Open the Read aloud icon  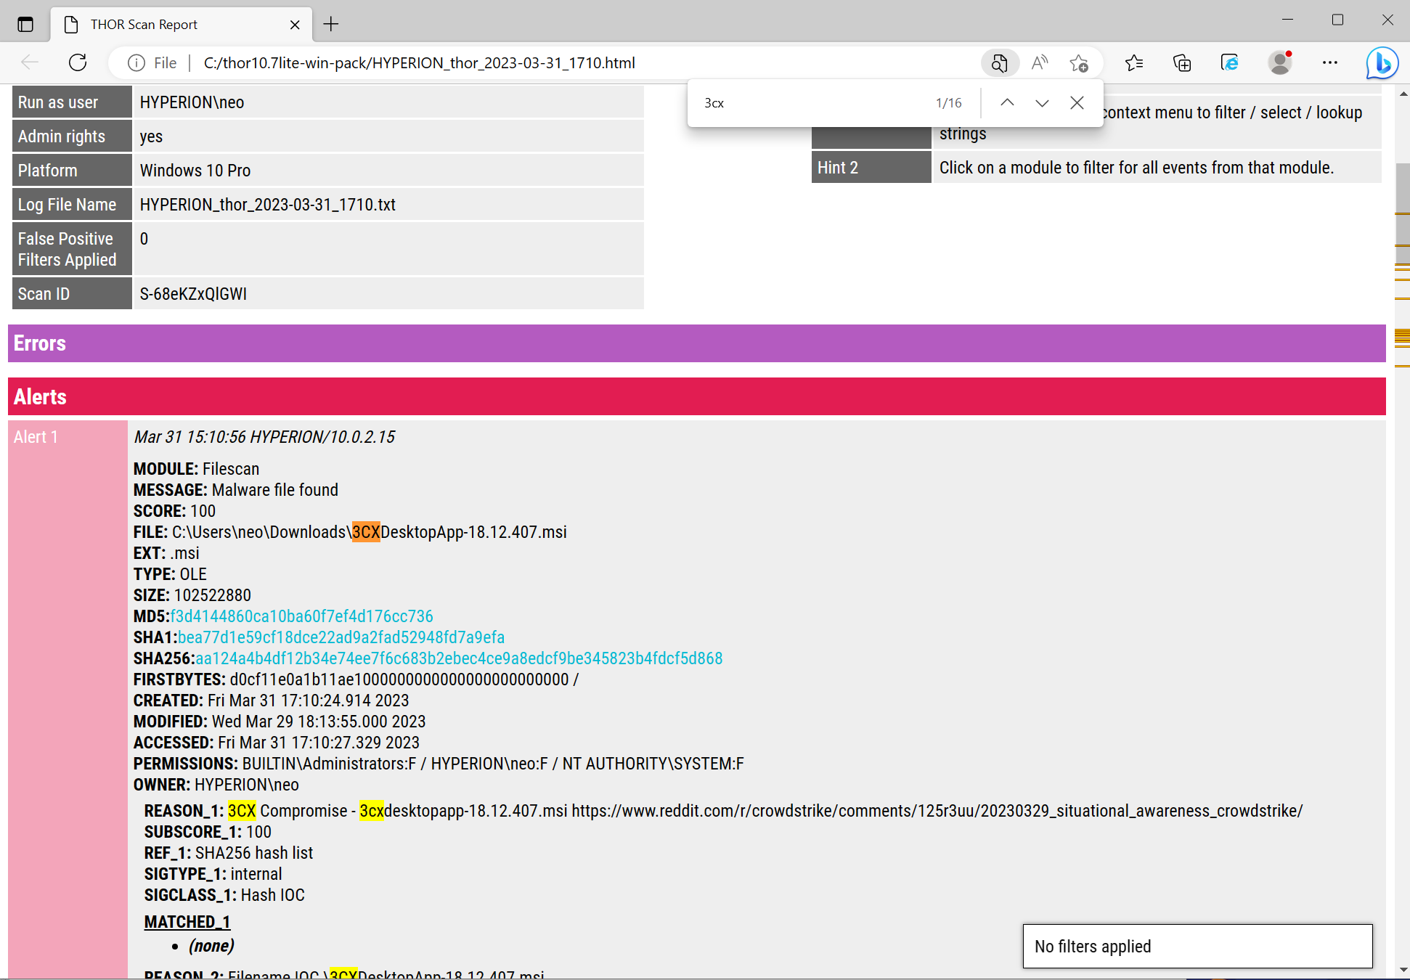pyautogui.click(x=1040, y=63)
